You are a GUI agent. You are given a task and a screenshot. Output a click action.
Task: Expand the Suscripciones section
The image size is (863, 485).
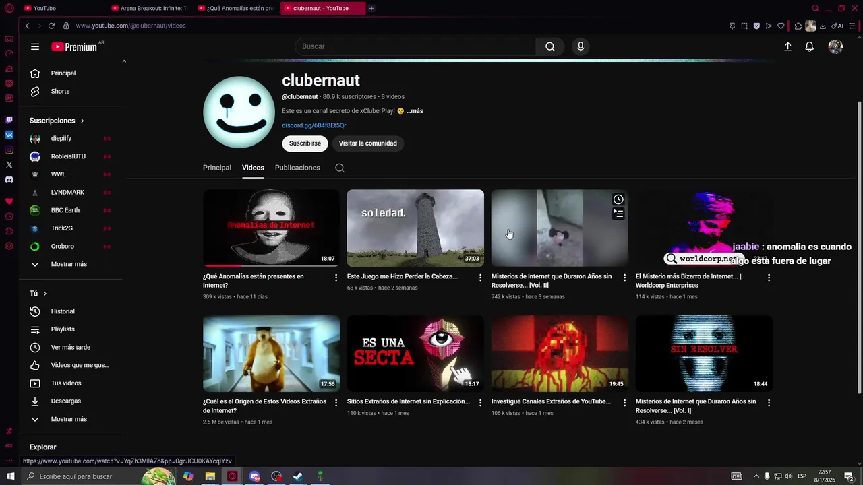pos(57,121)
